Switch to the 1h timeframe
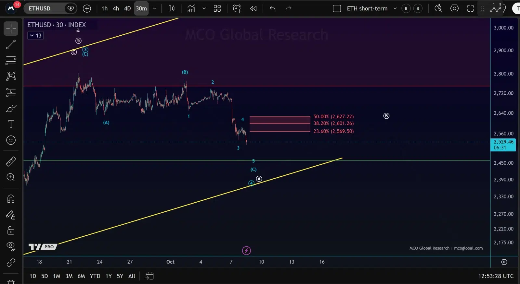The image size is (520, 284). tap(104, 8)
